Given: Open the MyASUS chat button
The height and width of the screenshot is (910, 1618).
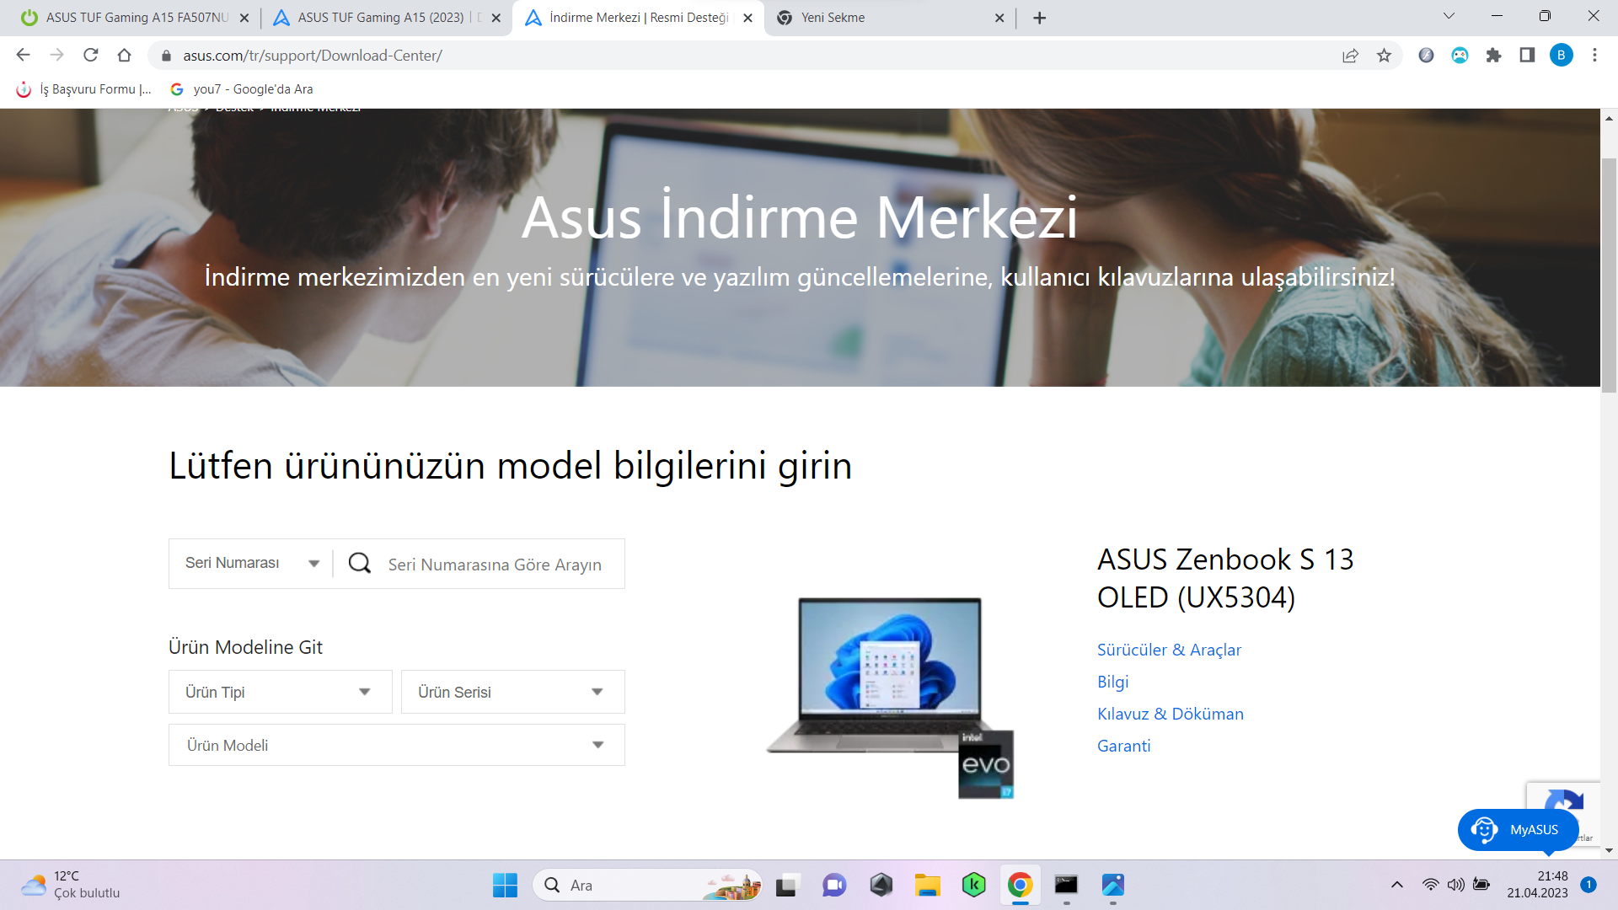Looking at the screenshot, I should [1518, 830].
